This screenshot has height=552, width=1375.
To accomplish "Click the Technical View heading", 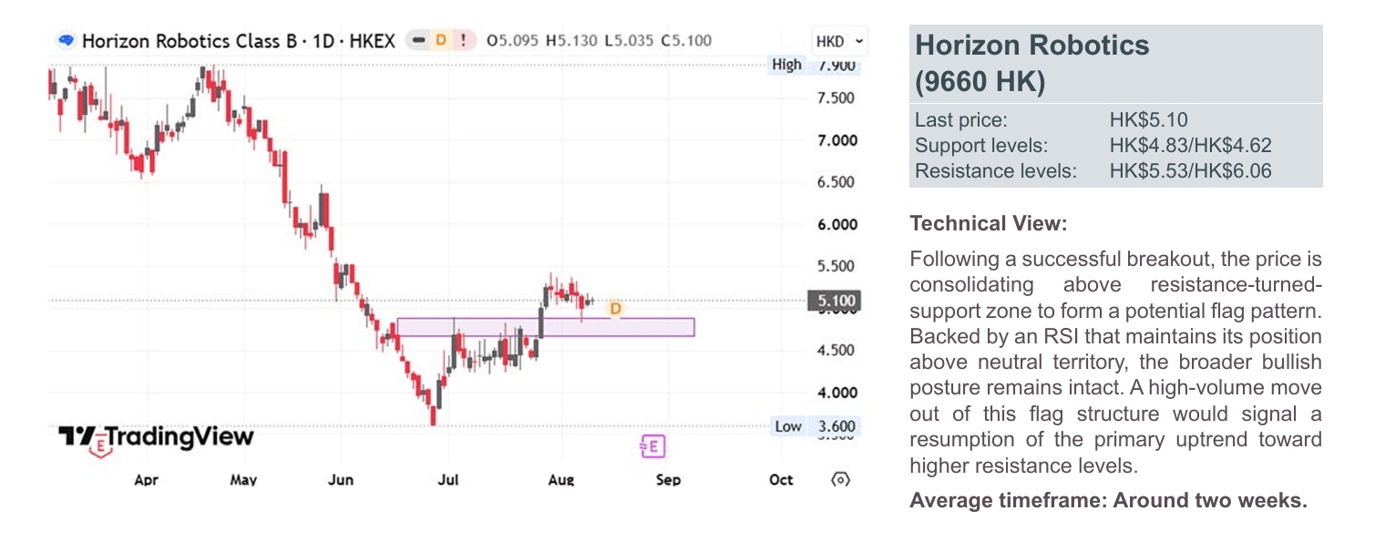I will tap(988, 223).
